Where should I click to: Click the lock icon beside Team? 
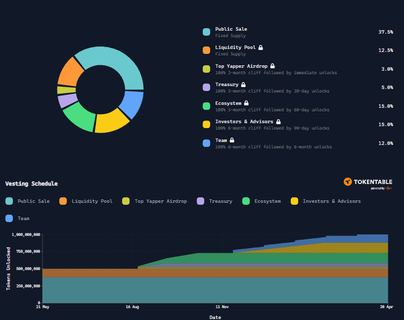pos(232,140)
